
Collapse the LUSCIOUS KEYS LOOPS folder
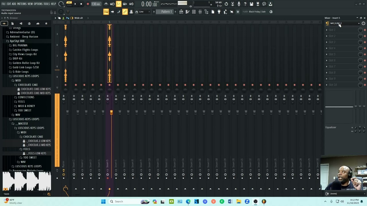tap(26, 76)
